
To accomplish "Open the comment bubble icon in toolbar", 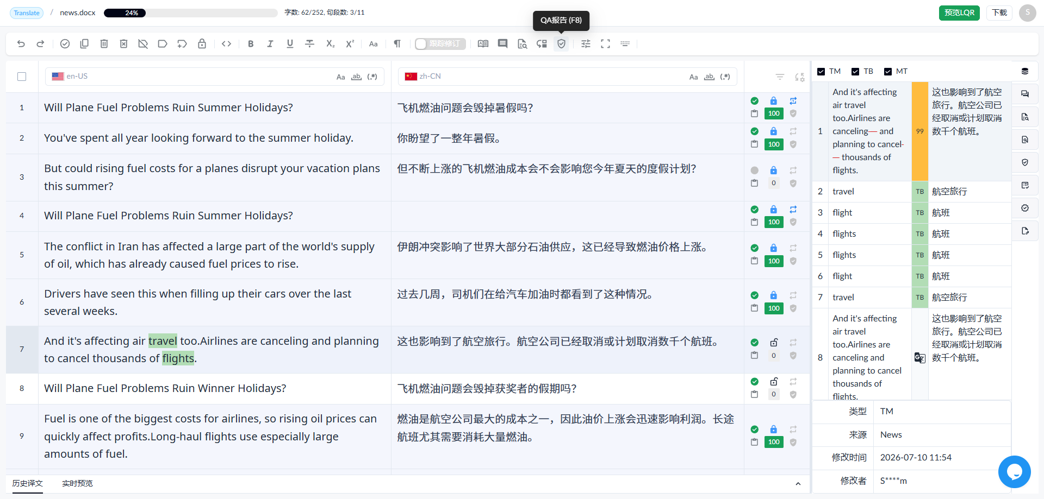I will pyautogui.click(x=502, y=44).
